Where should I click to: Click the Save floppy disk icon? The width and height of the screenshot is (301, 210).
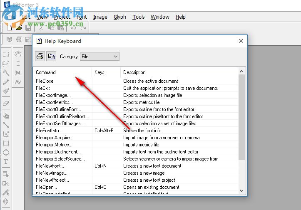click(28, 28)
